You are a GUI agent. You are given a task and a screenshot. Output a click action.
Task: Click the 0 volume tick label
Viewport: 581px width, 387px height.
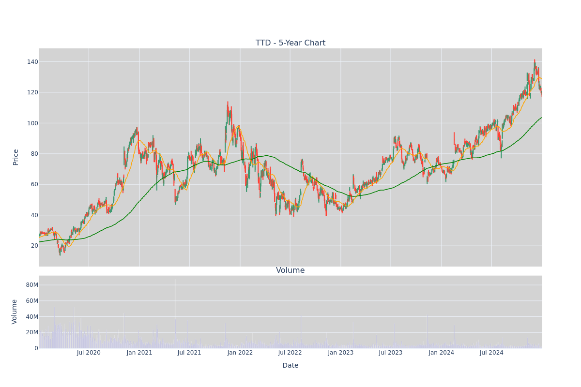(36, 348)
